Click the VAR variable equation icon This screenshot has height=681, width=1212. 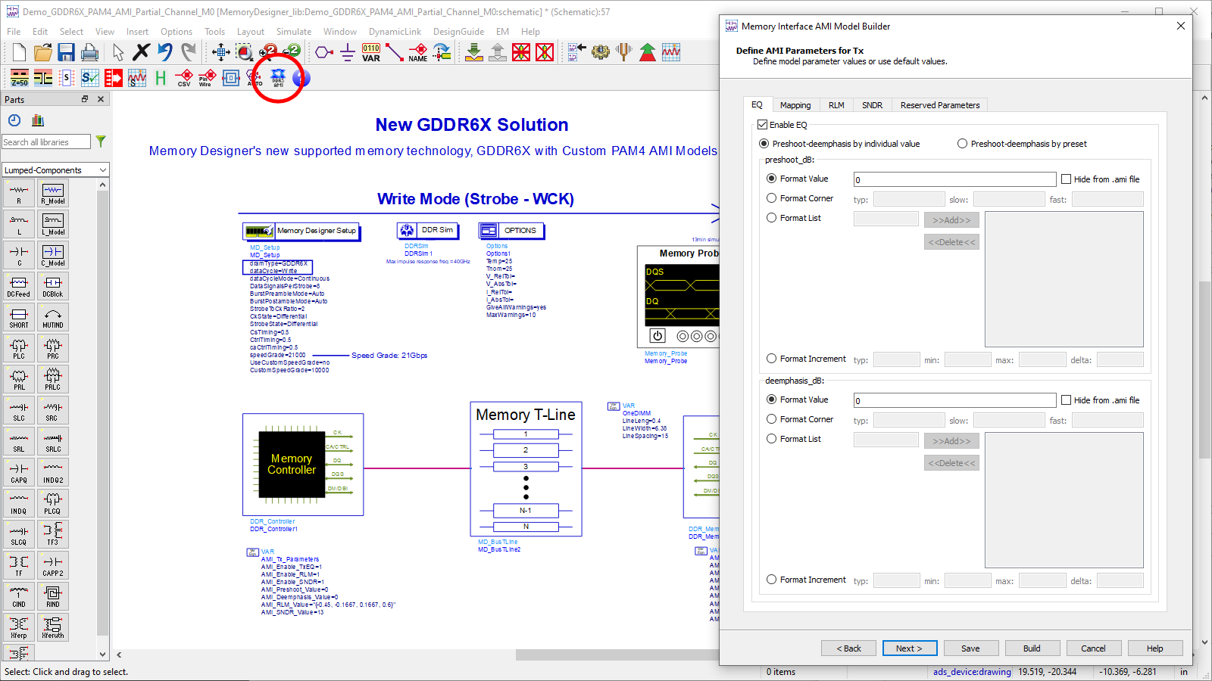point(370,52)
